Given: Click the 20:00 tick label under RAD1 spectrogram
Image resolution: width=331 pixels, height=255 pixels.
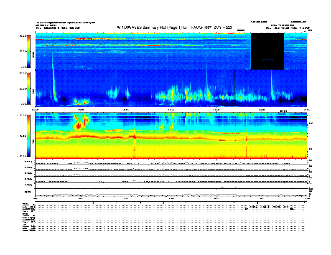Looking at the screenshot, I should pos(262,110).
